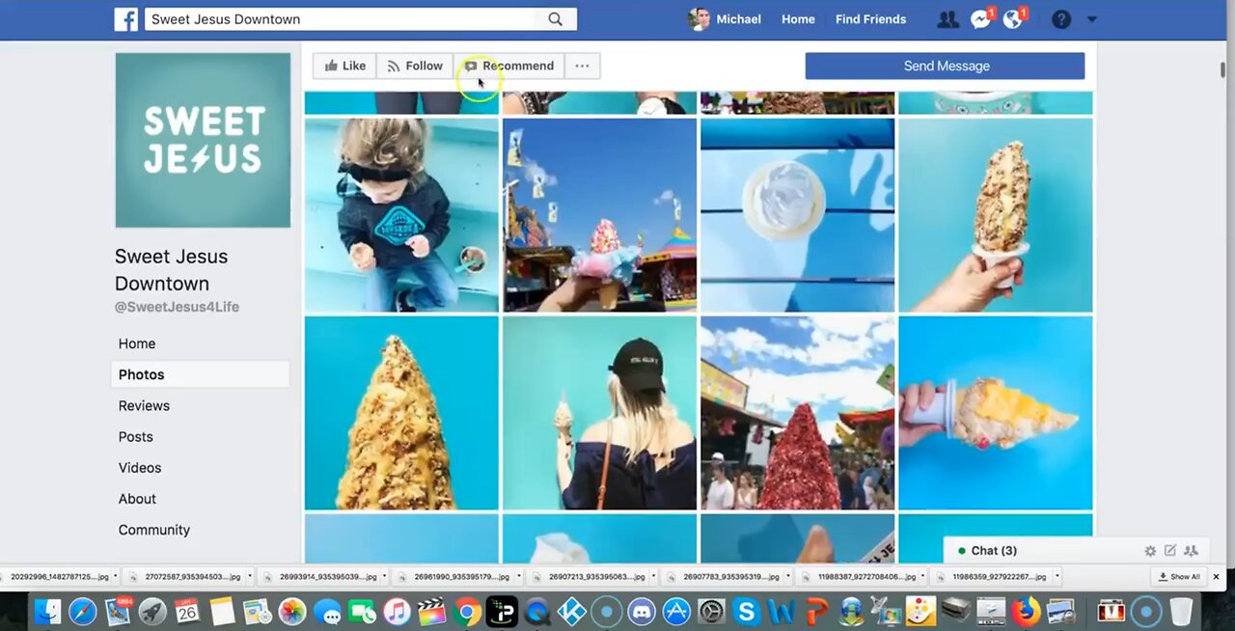Open Final Cut Pro clapperboard in Dock
The width and height of the screenshot is (1235, 631).
pos(431,612)
